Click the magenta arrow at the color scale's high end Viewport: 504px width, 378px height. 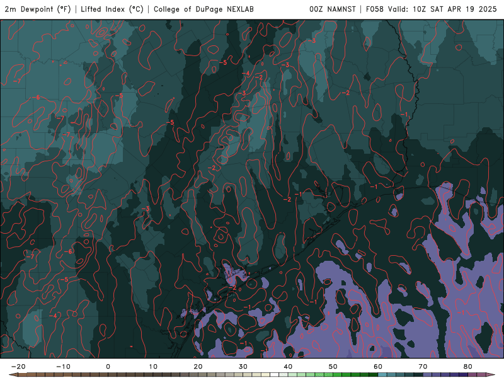(491, 374)
